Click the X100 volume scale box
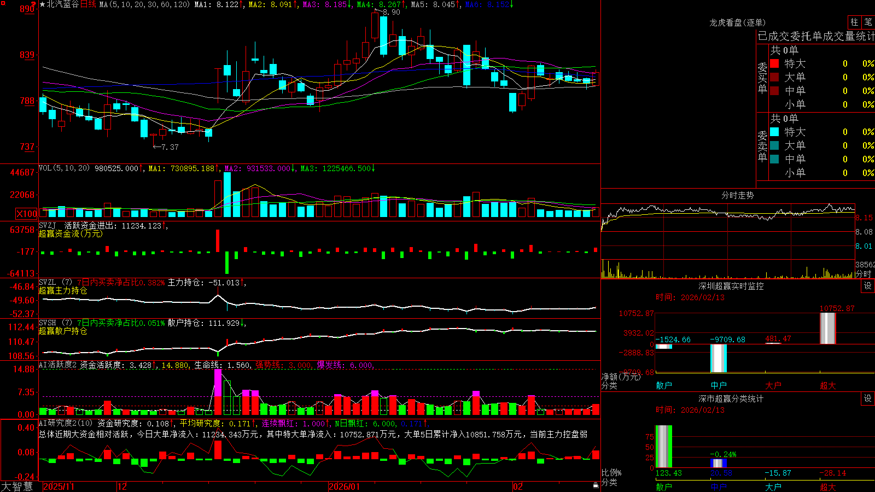The width and height of the screenshot is (875, 492). pos(27,214)
